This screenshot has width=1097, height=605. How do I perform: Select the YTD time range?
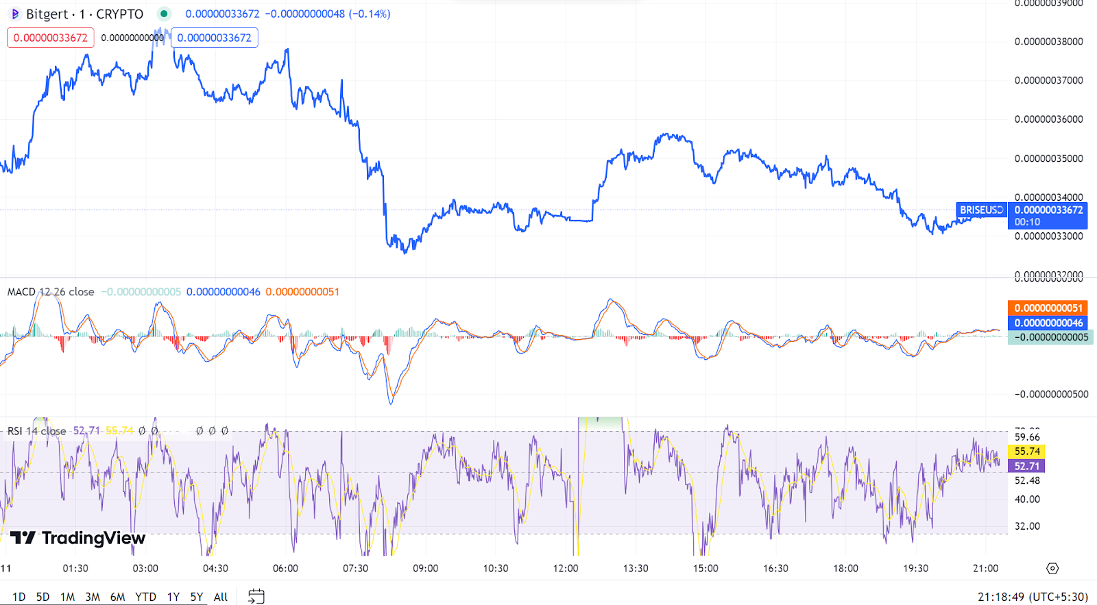point(145,597)
